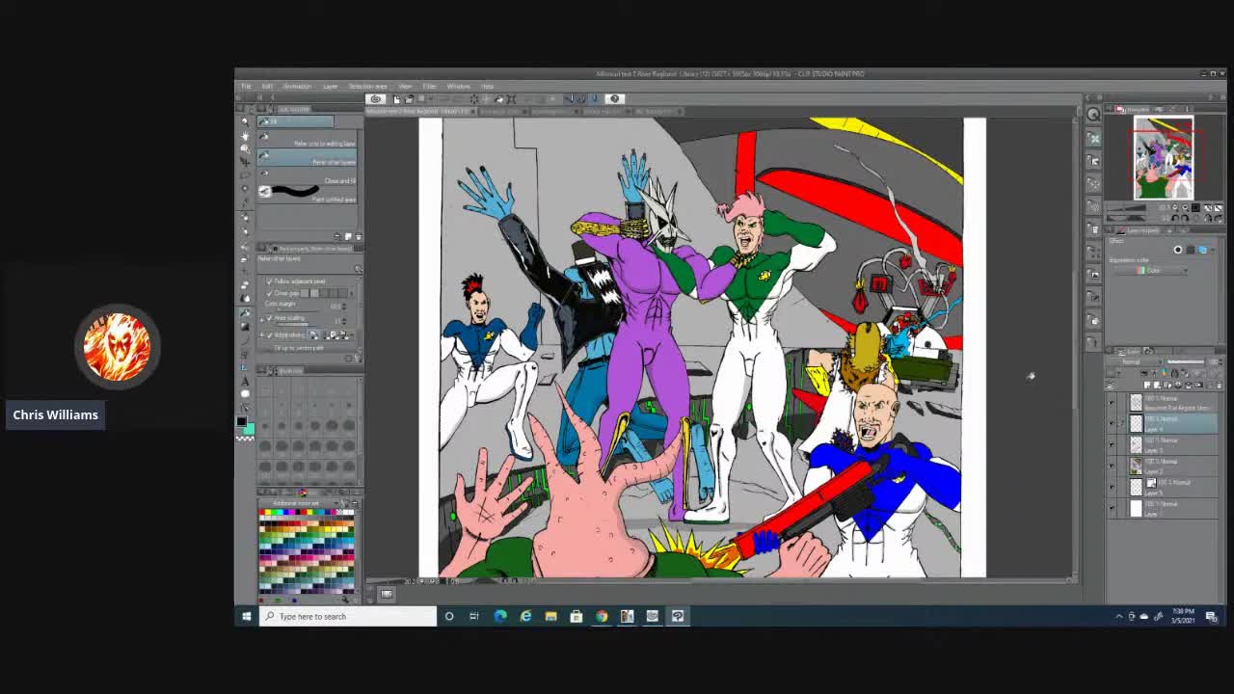
Task: Open Chrome from taskbar
Action: [602, 616]
